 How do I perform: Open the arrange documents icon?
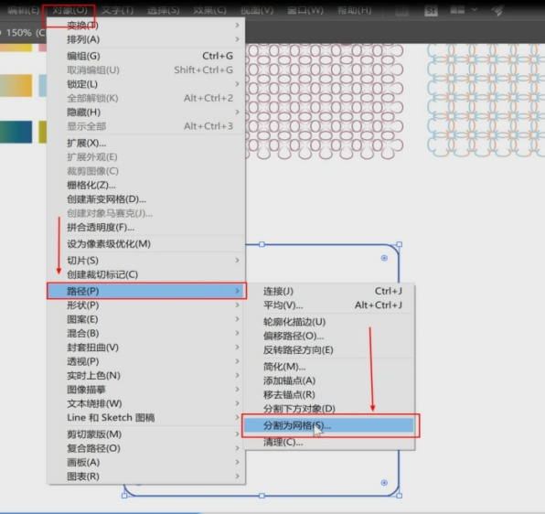tap(457, 10)
